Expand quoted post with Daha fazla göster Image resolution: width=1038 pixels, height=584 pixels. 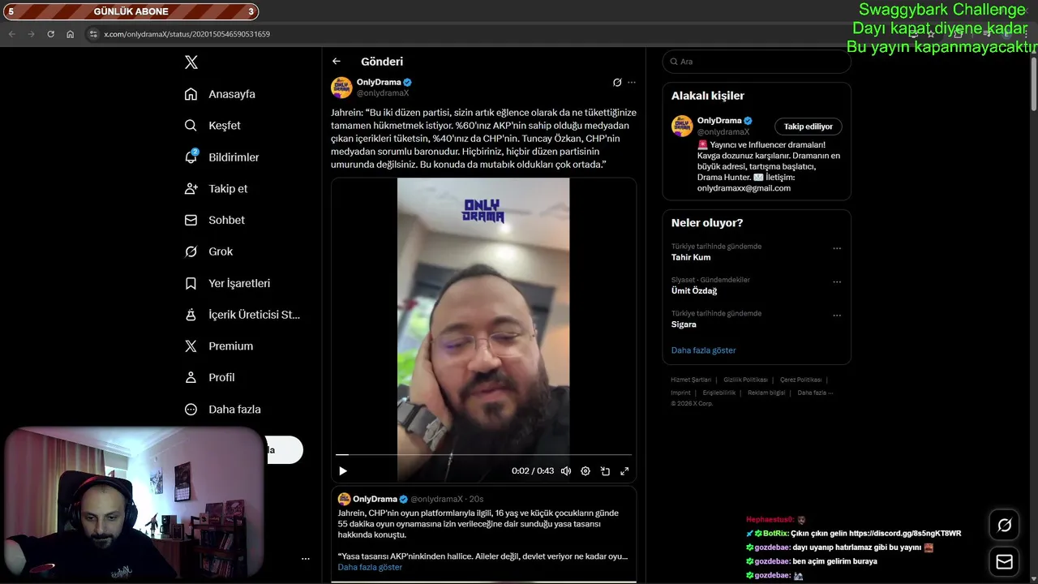pos(370,567)
